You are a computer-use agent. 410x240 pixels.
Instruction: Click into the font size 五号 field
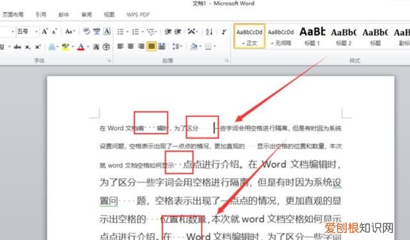(25, 31)
